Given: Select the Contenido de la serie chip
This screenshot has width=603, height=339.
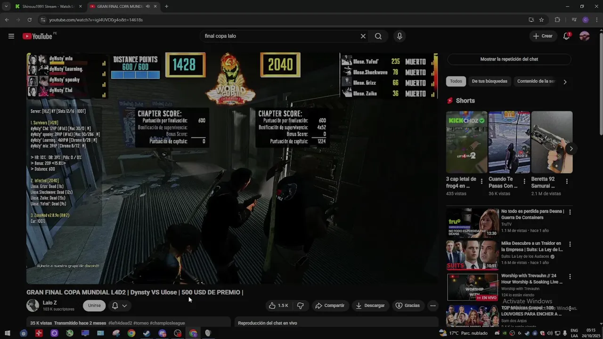Looking at the screenshot, I should pos(536,81).
